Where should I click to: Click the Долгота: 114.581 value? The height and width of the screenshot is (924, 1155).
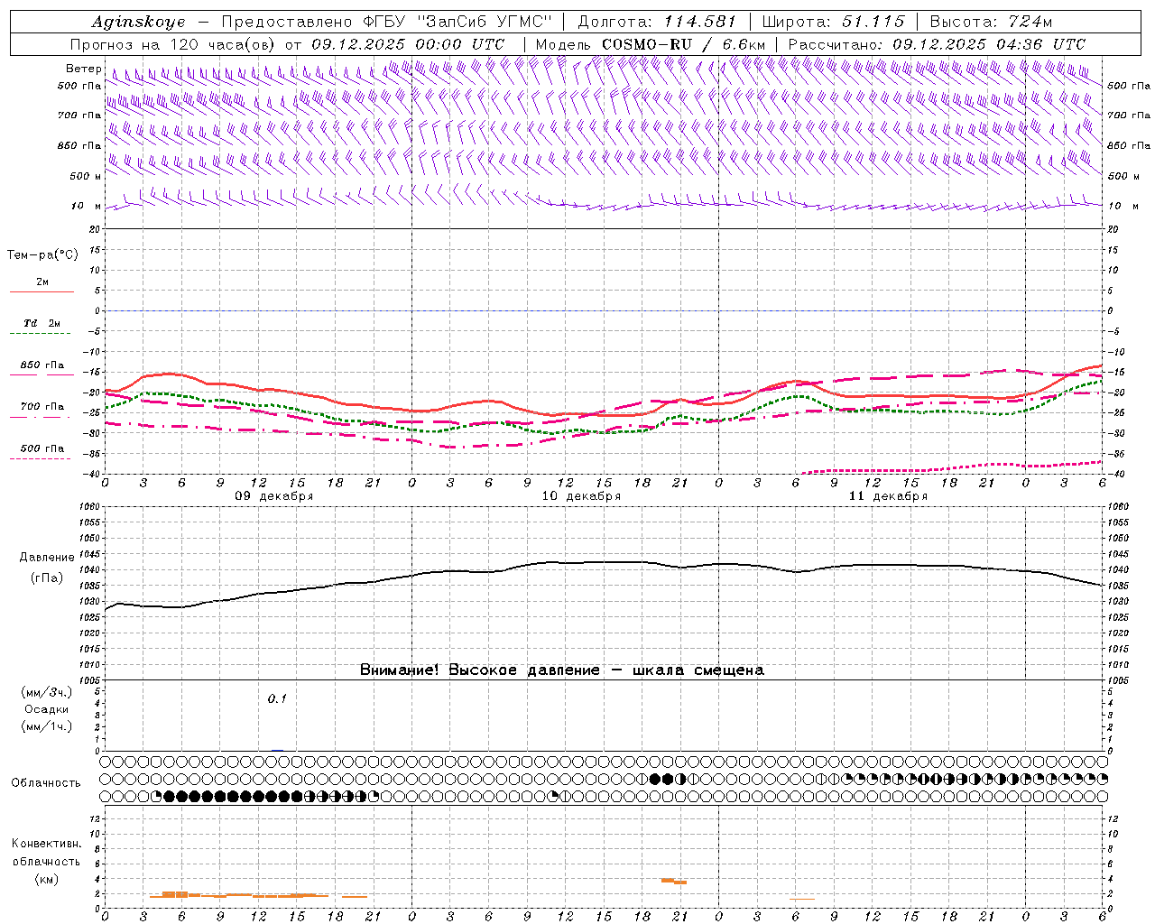(x=657, y=22)
